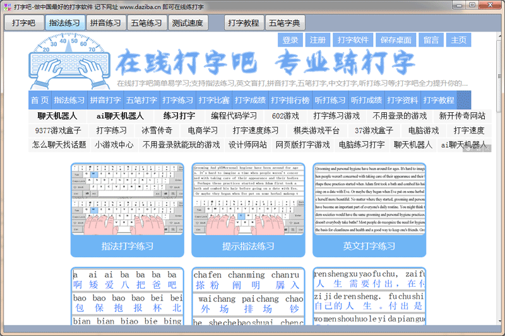Open the 提示指法练习 card thumbnail

point(248,210)
